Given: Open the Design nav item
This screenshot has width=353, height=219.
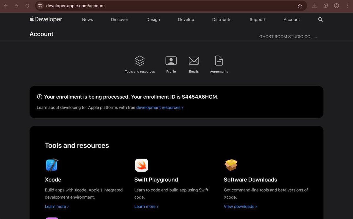Looking at the screenshot, I should pos(153,20).
